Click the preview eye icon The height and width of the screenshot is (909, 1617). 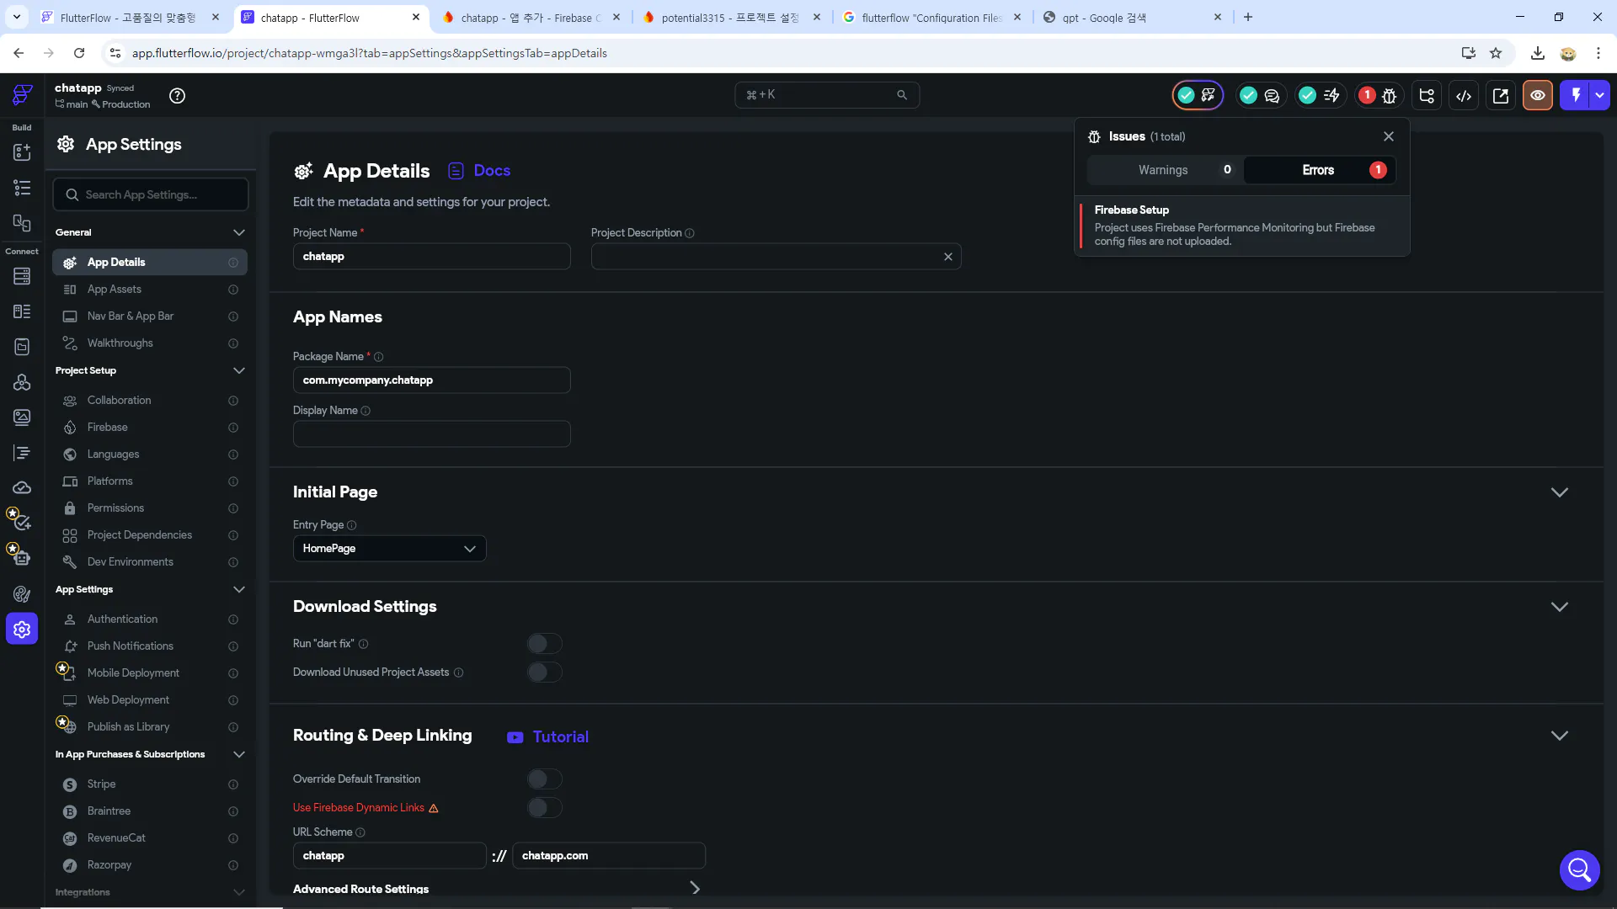pyautogui.click(x=1538, y=96)
